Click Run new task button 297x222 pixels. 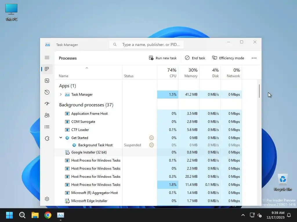click(163, 58)
